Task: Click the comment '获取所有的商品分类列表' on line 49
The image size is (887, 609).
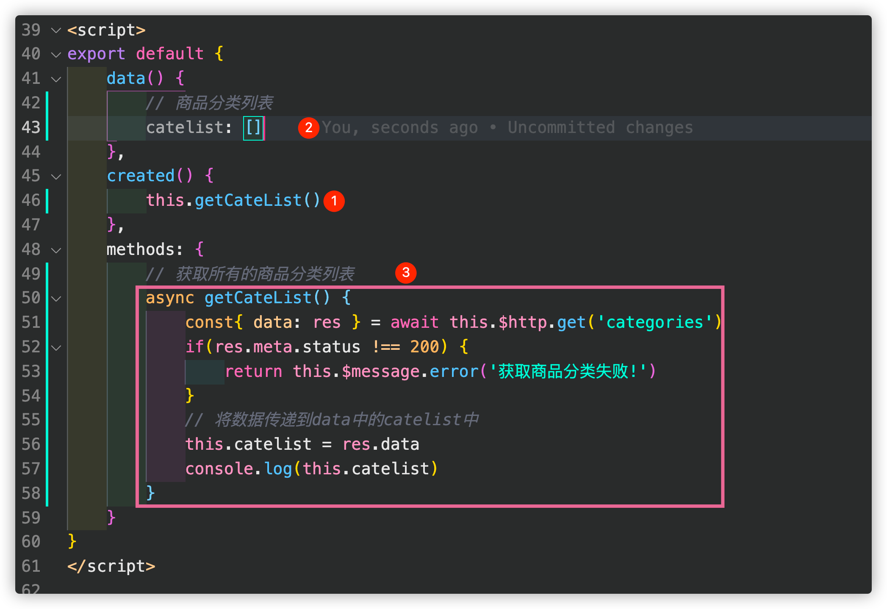Action: click(265, 274)
